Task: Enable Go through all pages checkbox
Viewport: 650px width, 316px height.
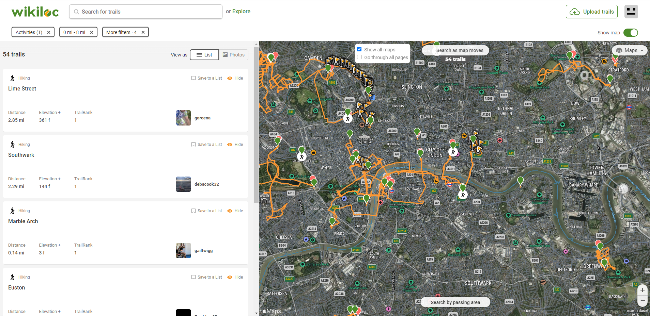Action: (359, 57)
